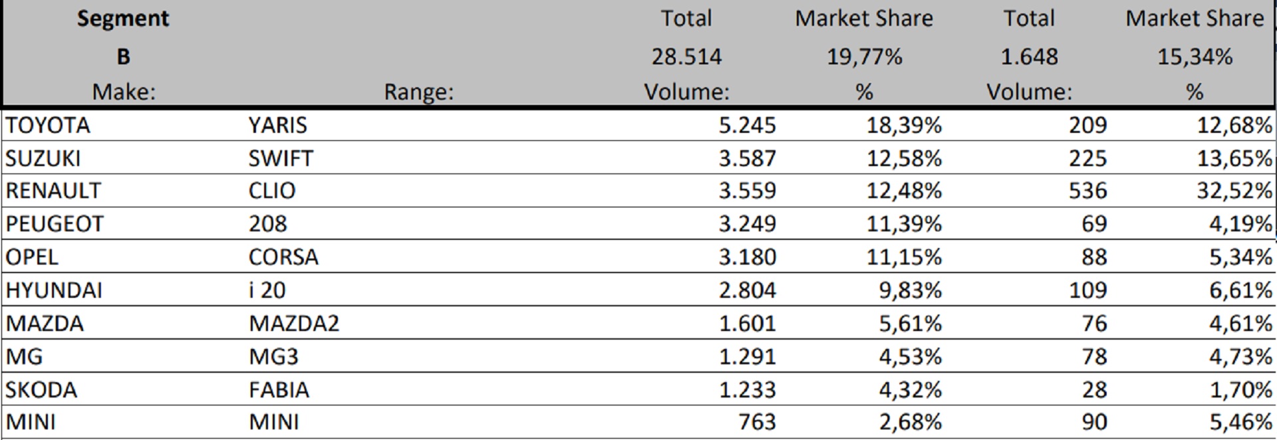This screenshot has height=440, width=1277.
Task: Select the YARIS range cell
Action: click(x=278, y=125)
